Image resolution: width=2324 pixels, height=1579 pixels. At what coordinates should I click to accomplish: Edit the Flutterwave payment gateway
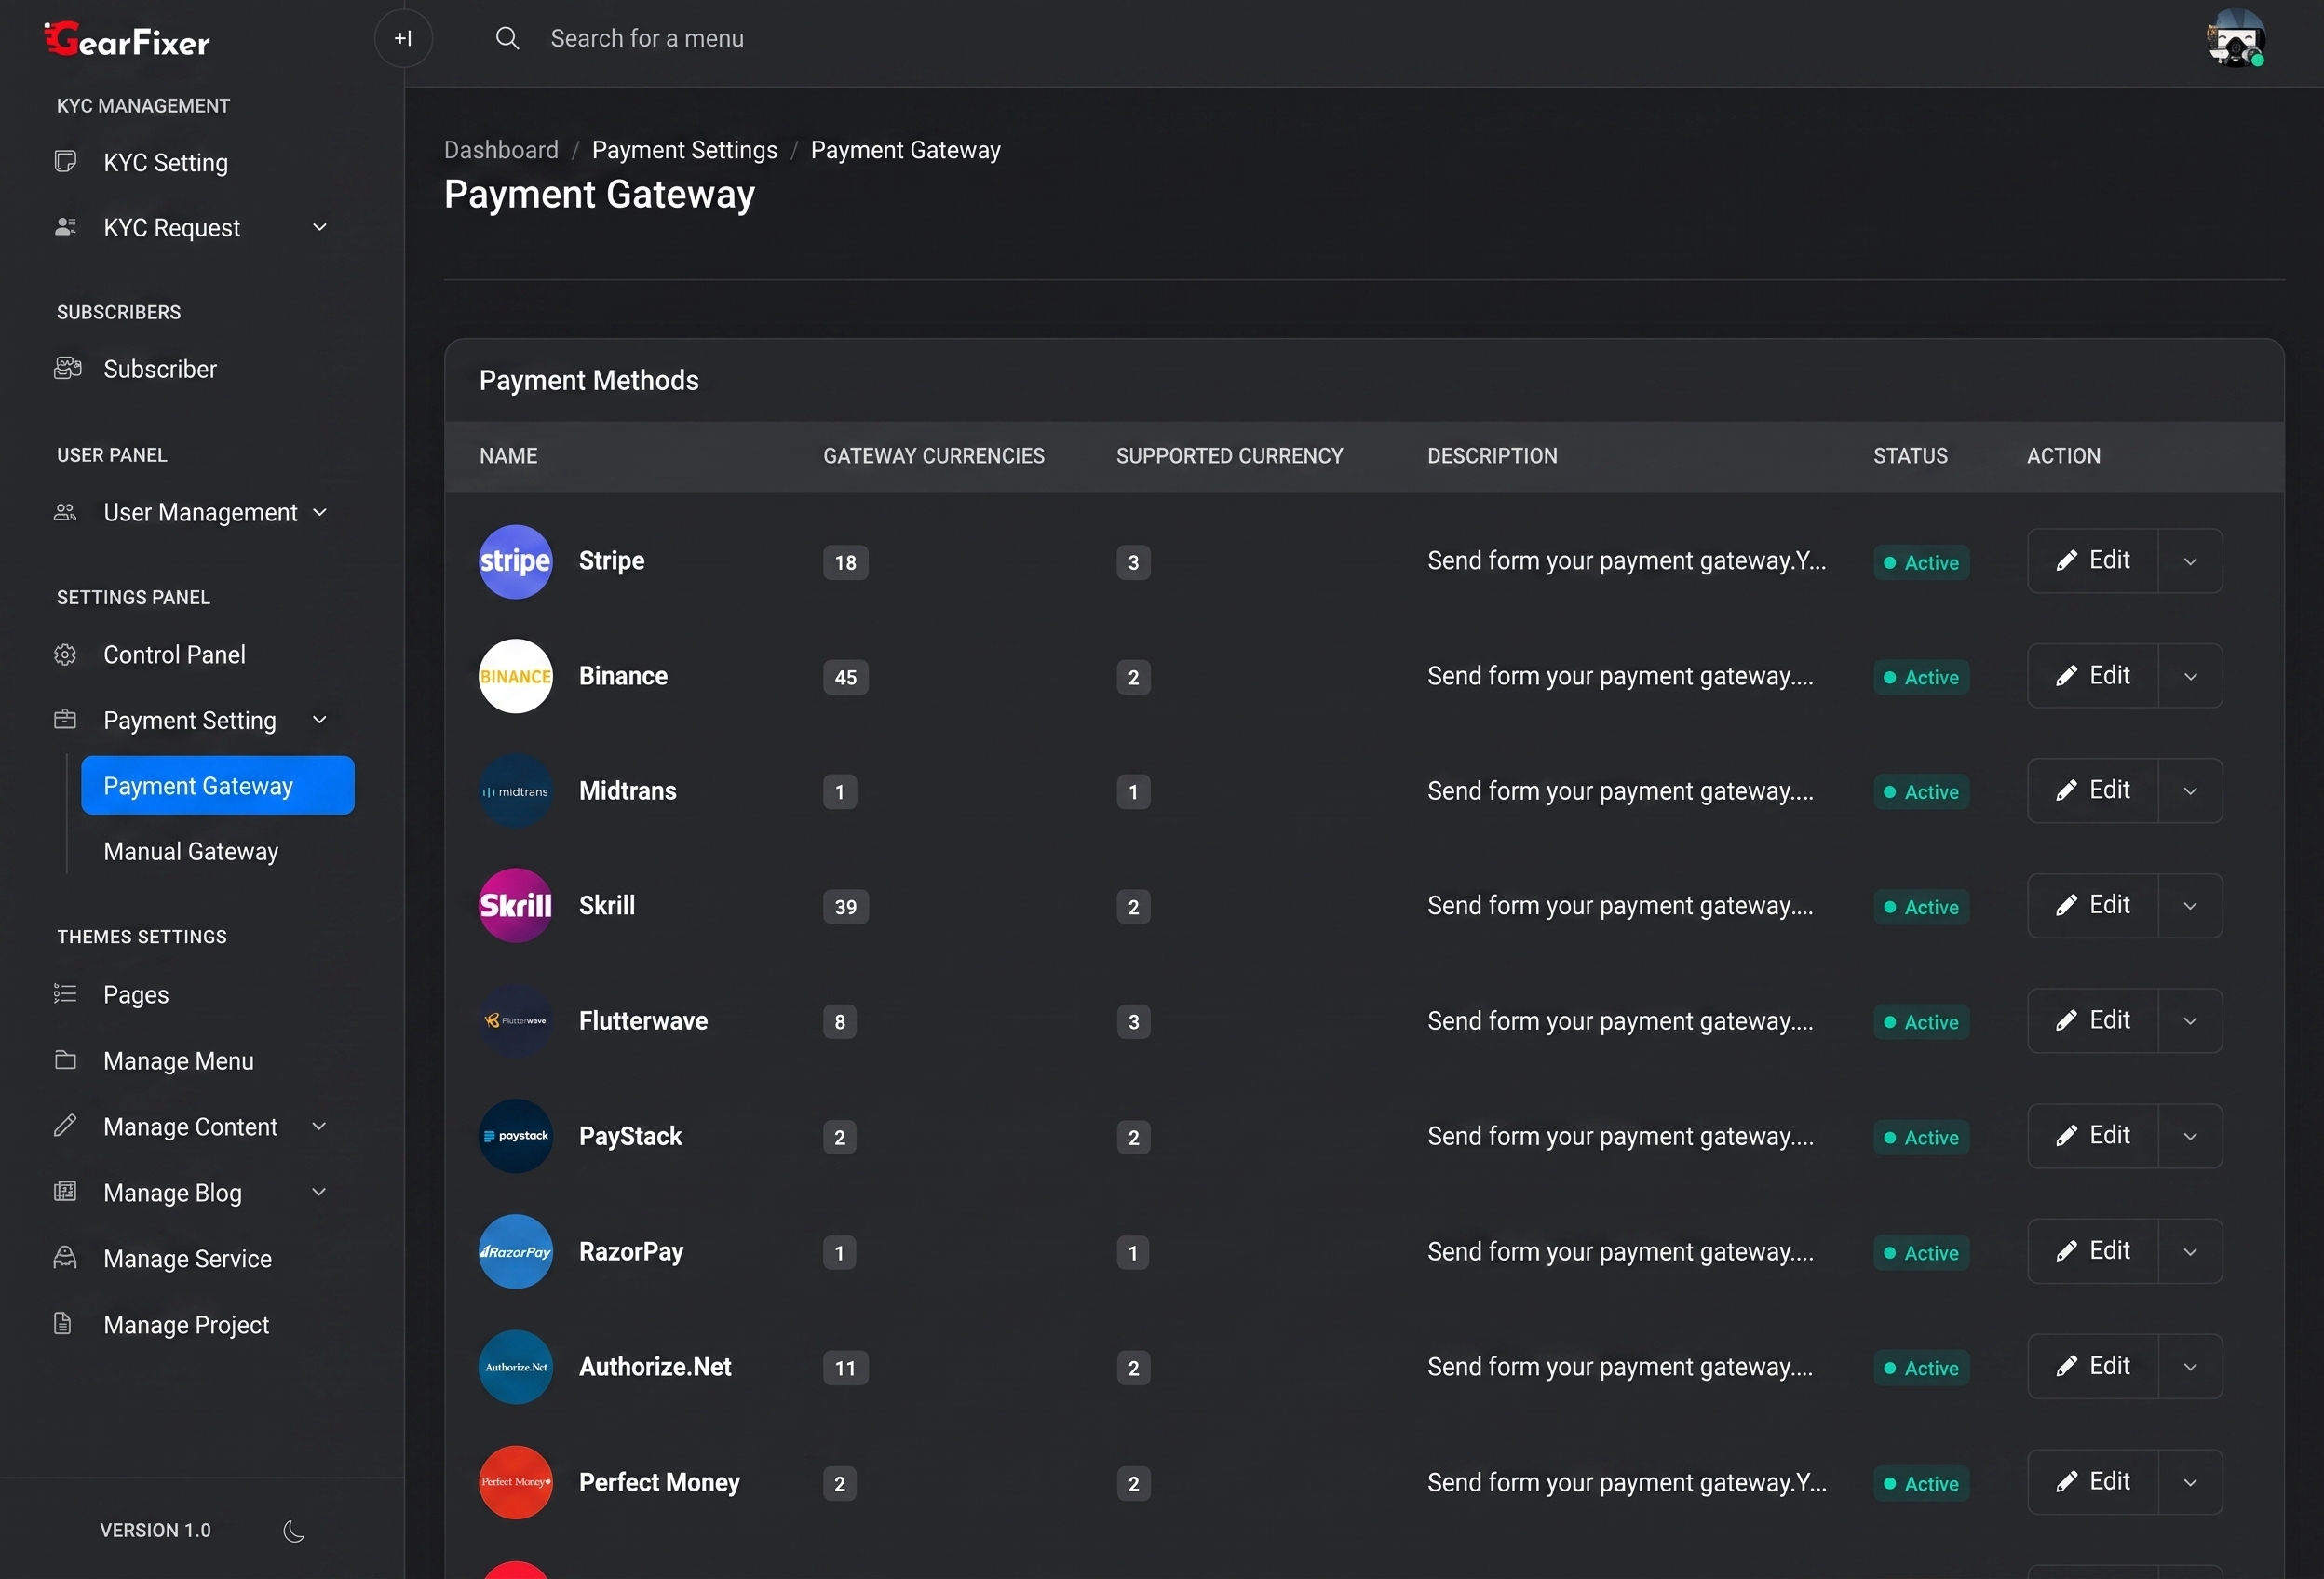[2092, 1021]
